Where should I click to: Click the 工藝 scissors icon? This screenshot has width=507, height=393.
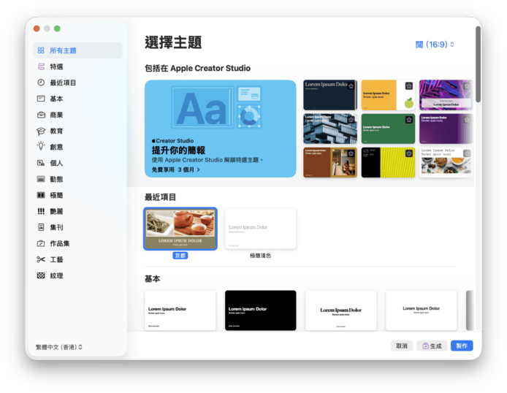pyautogui.click(x=41, y=259)
